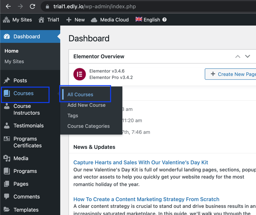Click Programs Certificates card icon

point(7,139)
